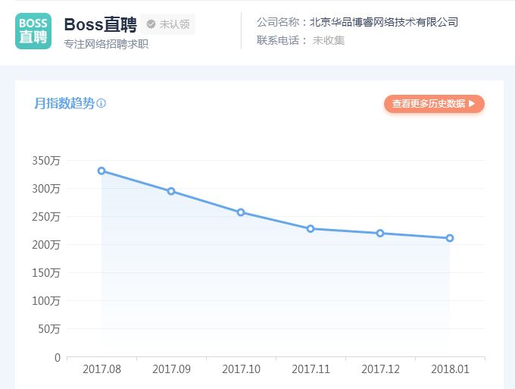Click the 联系电话 未收集 field
The width and height of the screenshot is (515, 389).
pyautogui.click(x=301, y=40)
